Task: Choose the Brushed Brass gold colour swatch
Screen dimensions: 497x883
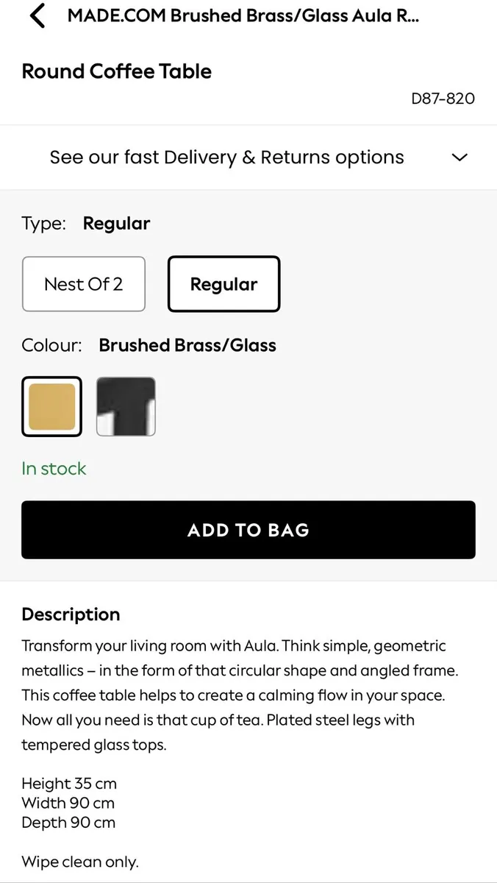Action: [51, 407]
